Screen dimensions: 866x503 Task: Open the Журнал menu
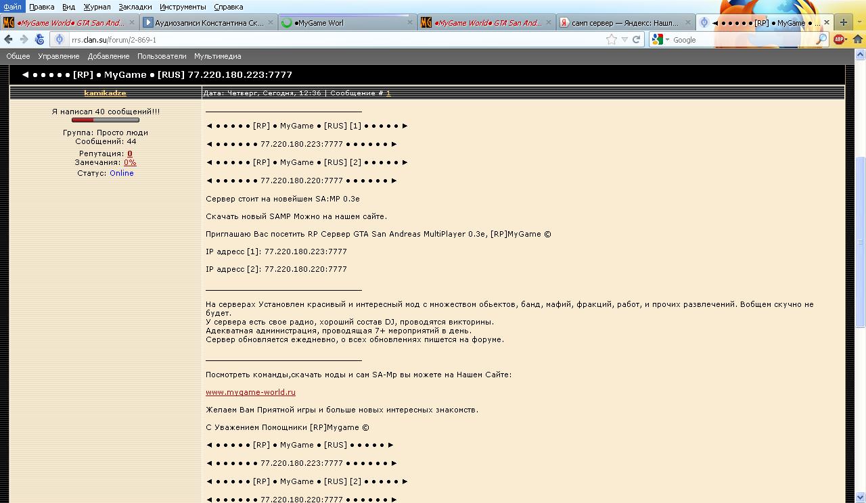[x=97, y=7]
